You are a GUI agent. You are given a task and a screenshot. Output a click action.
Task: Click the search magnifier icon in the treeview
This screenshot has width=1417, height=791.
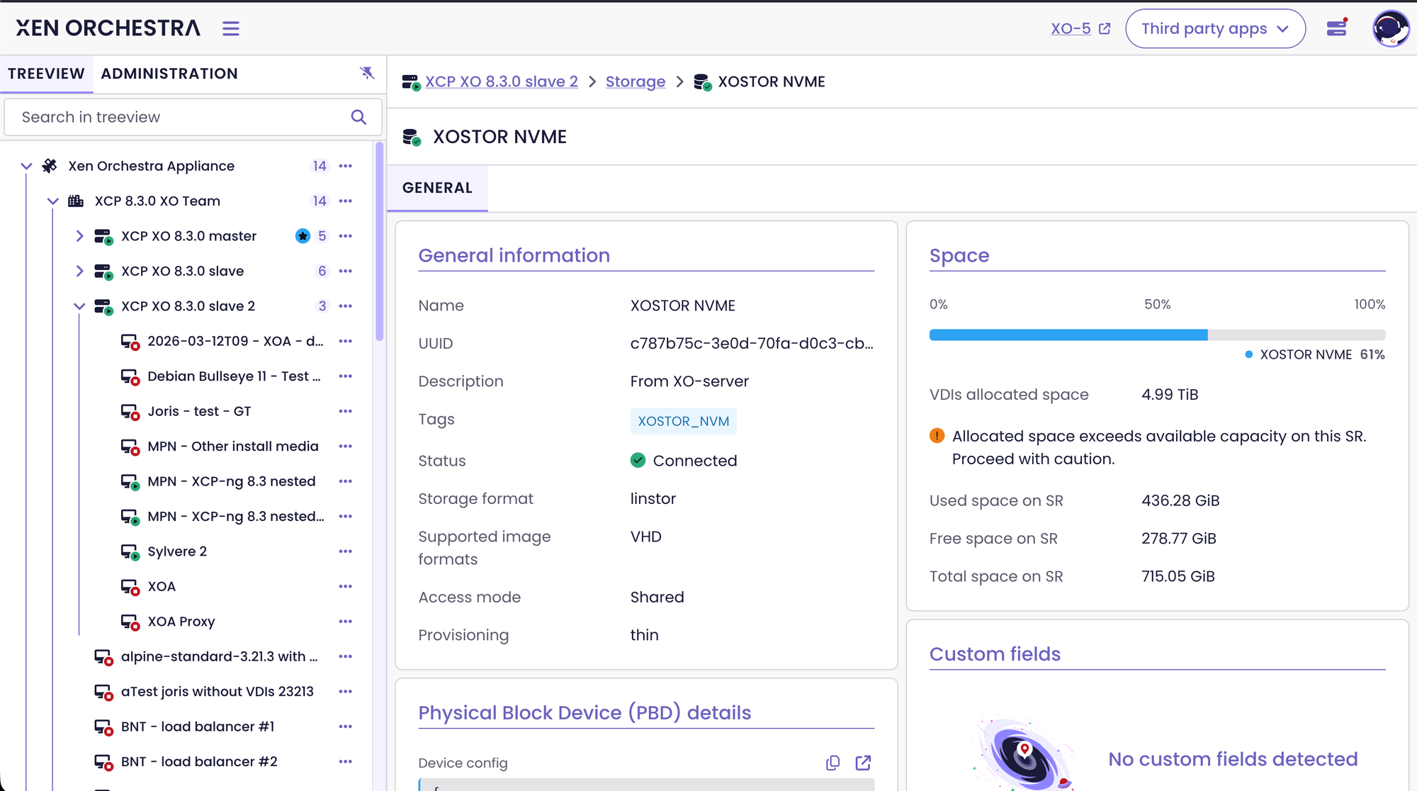(x=359, y=117)
